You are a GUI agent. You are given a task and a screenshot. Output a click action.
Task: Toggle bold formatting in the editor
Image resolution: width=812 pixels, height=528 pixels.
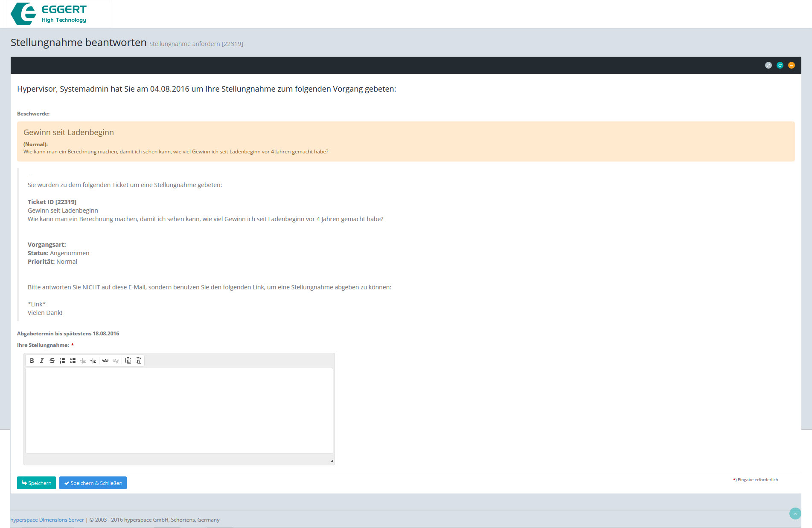coord(32,361)
